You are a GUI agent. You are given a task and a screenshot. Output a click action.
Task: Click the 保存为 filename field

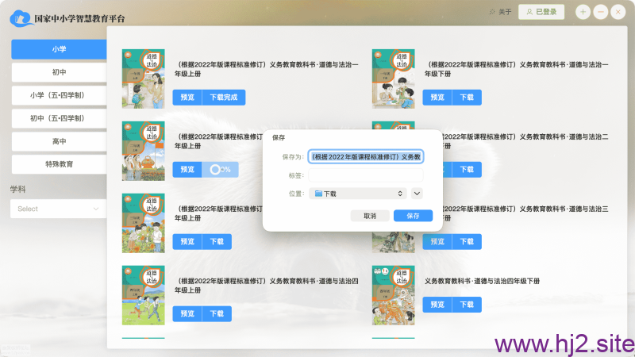pos(366,156)
